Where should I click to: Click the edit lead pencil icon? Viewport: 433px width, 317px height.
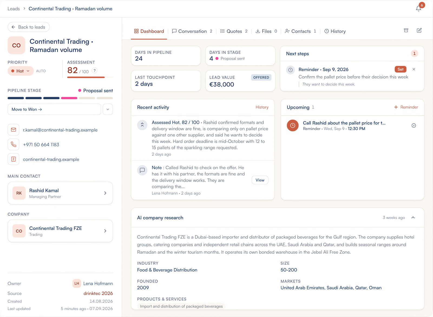[x=419, y=30]
